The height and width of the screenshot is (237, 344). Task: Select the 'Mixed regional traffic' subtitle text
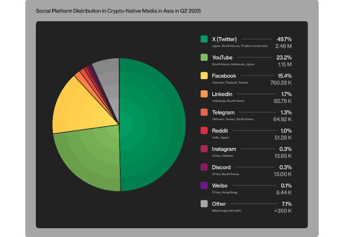click(226, 211)
